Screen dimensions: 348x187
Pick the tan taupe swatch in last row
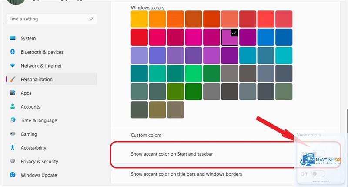[x=176, y=110]
